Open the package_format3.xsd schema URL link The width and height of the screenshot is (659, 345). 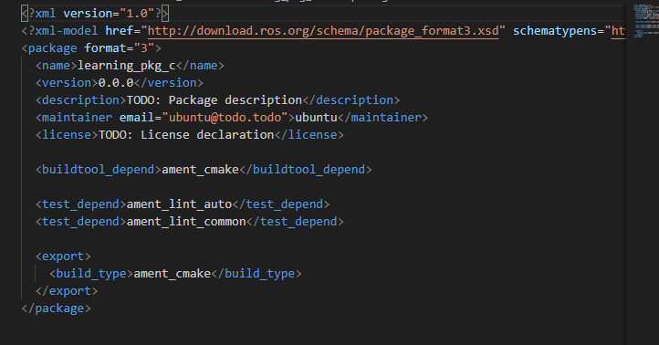point(323,31)
